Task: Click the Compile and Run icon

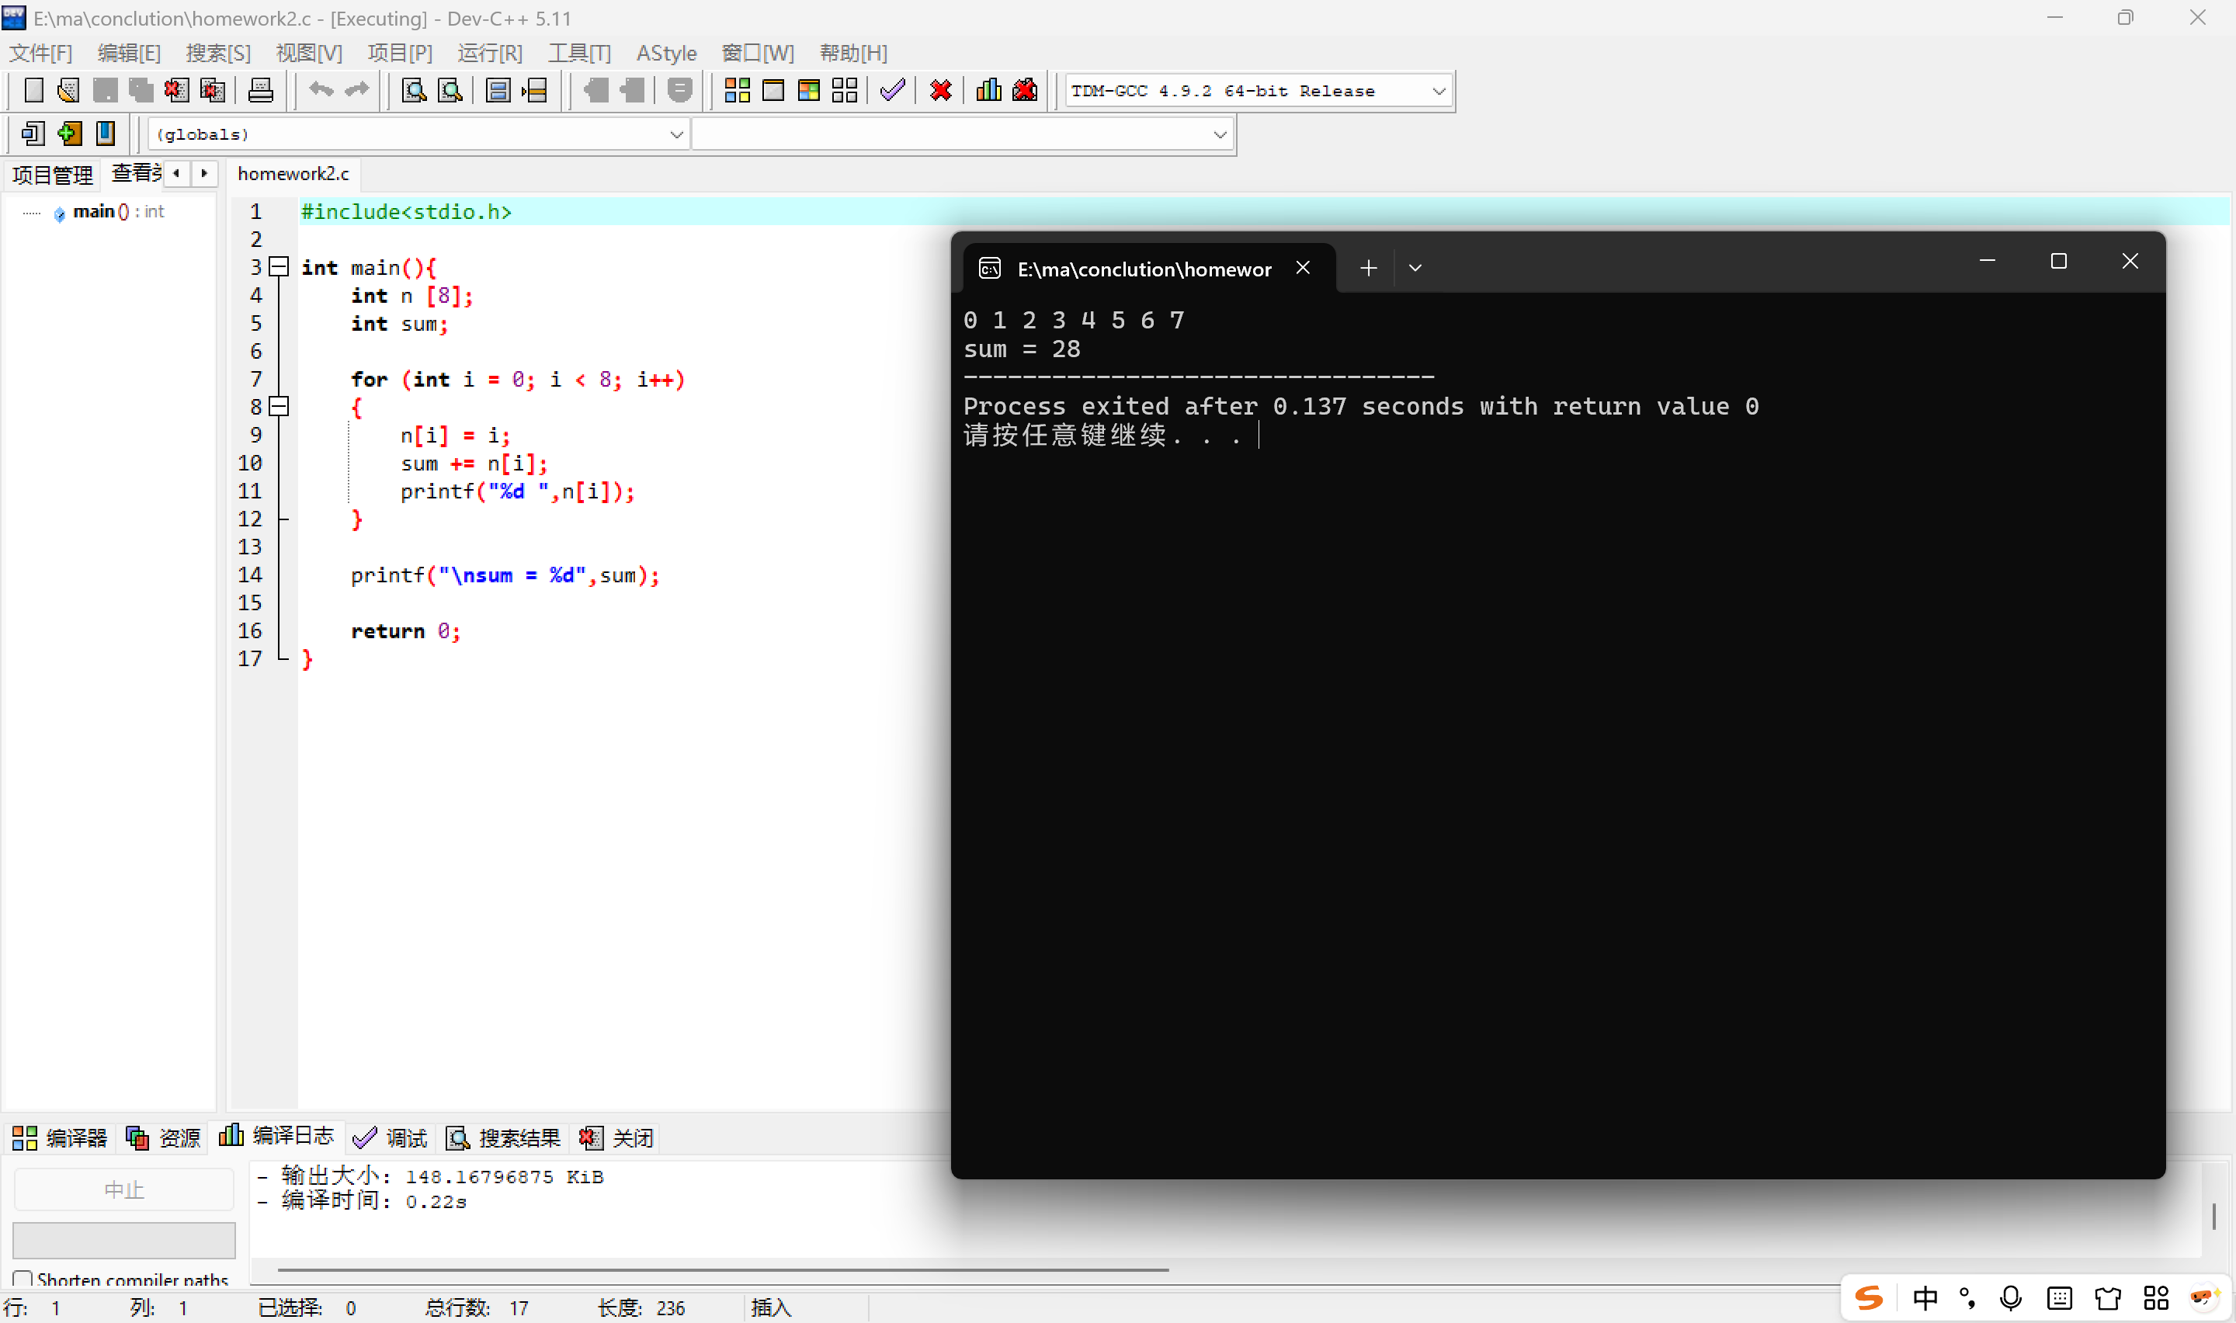Action: pyautogui.click(x=808, y=90)
